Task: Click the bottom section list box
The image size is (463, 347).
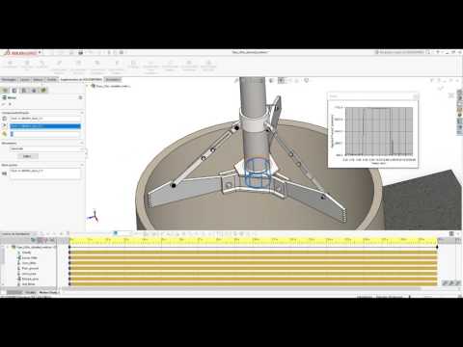Action: click(45, 173)
